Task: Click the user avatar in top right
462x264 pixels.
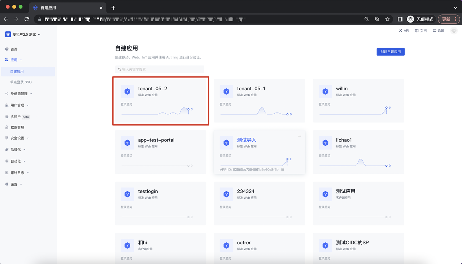Action: (454, 31)
